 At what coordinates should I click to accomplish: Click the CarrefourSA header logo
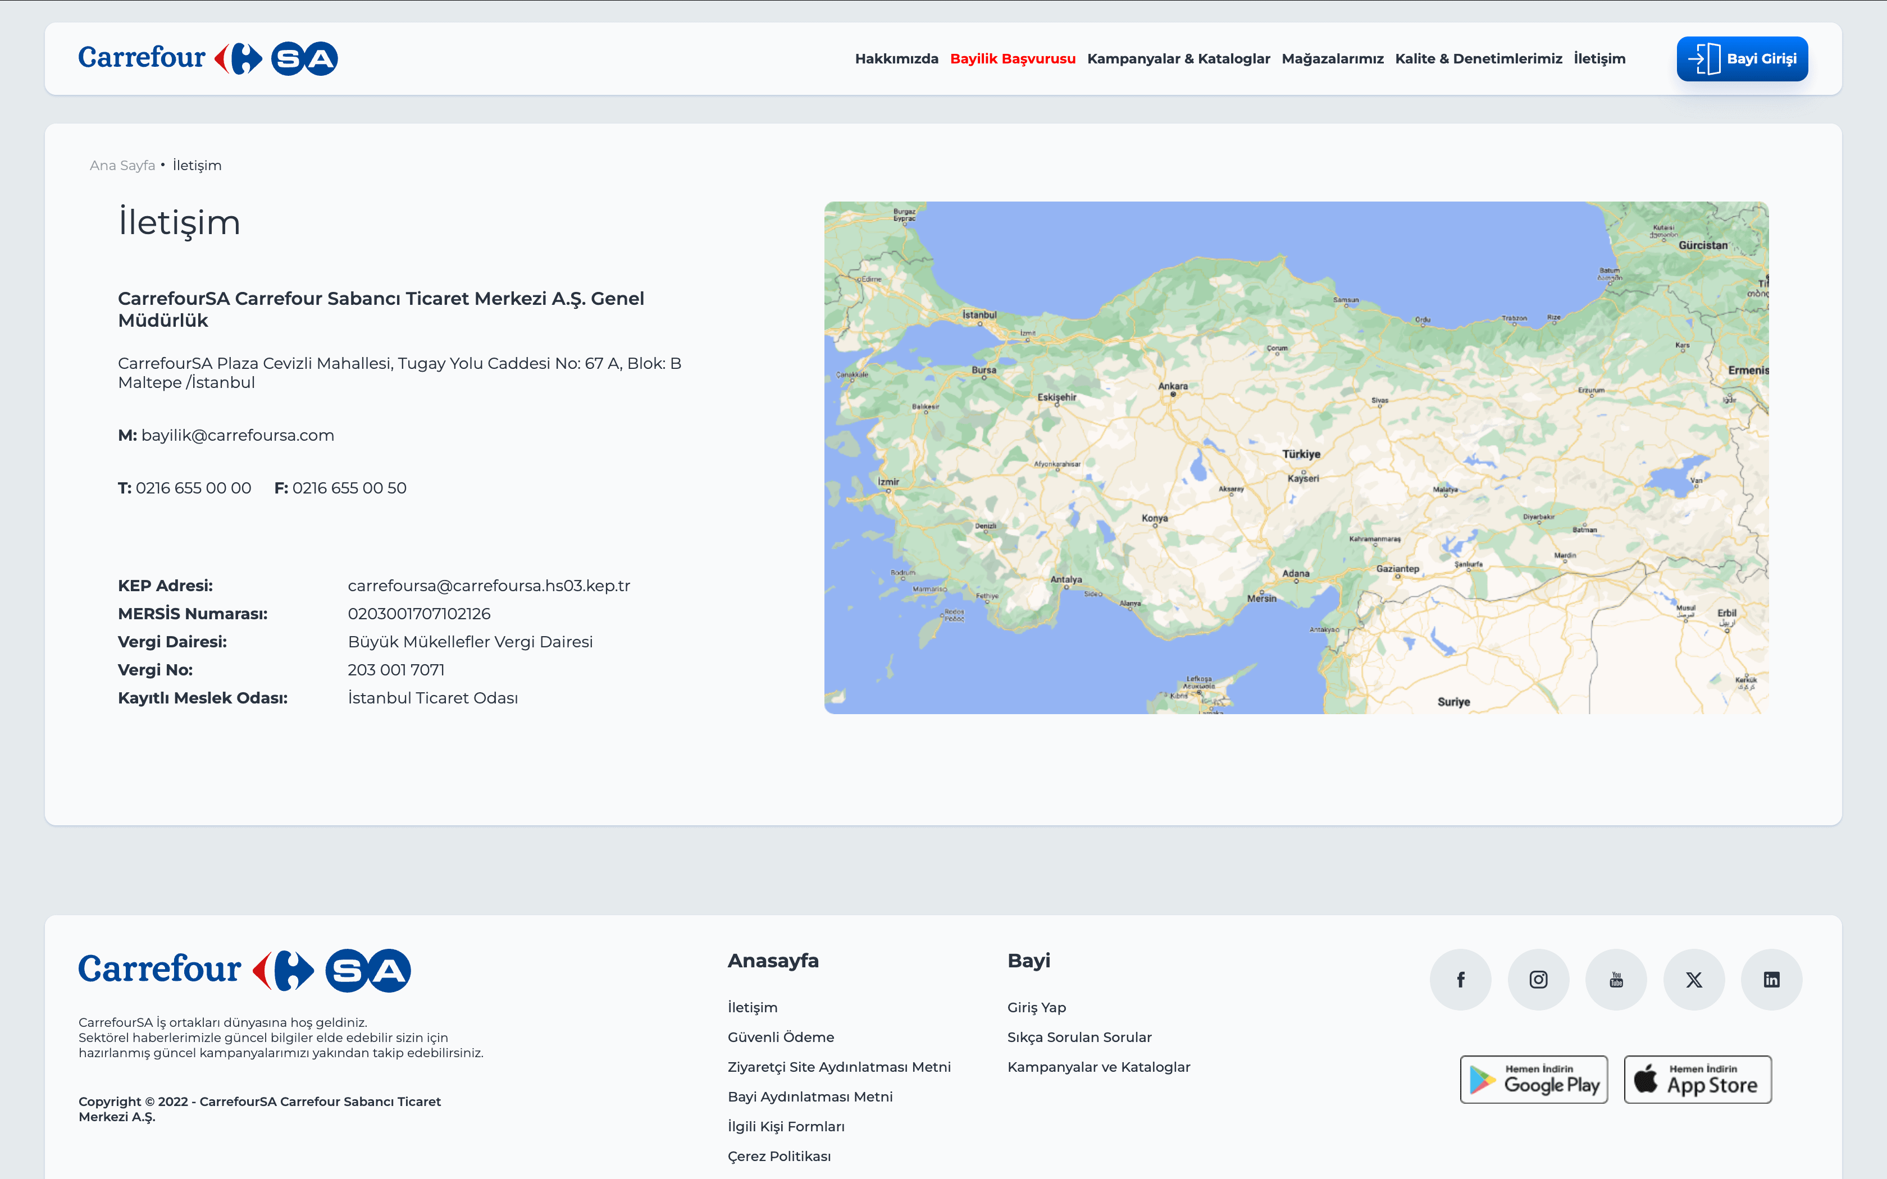207,58
